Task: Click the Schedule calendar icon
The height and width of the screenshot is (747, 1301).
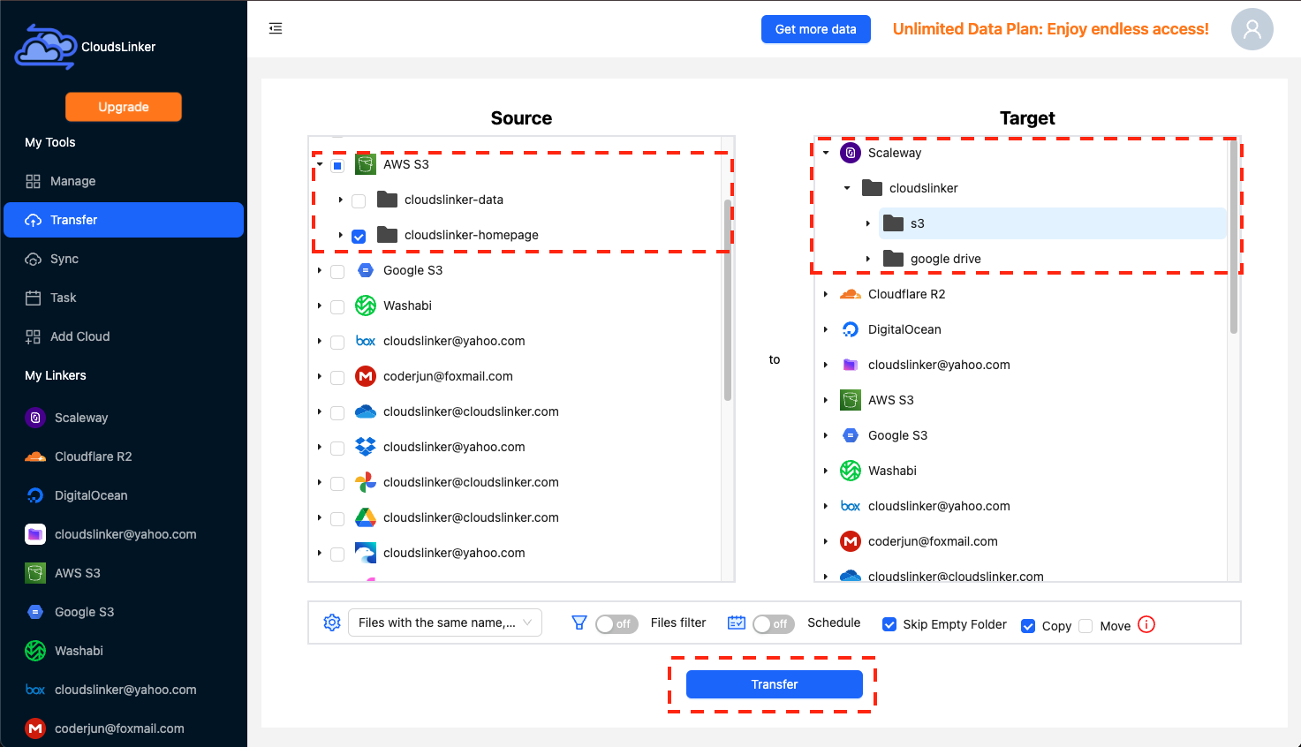Action: [x=737, y=622]
